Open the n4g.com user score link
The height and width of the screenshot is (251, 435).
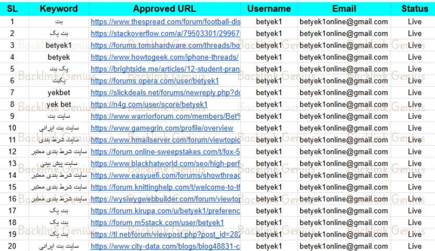coord(149,104)
